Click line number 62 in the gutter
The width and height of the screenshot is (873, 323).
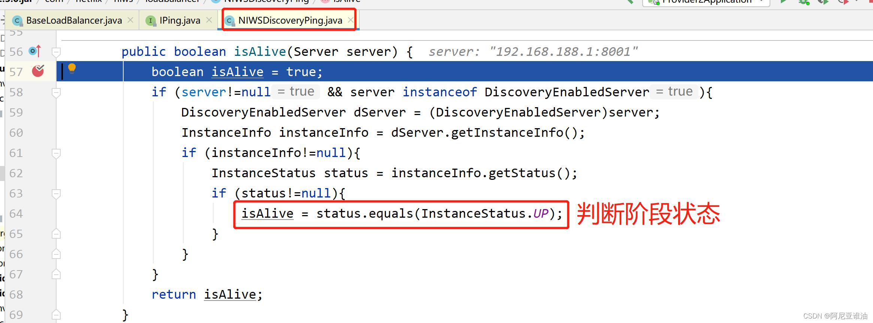(16, 173)
